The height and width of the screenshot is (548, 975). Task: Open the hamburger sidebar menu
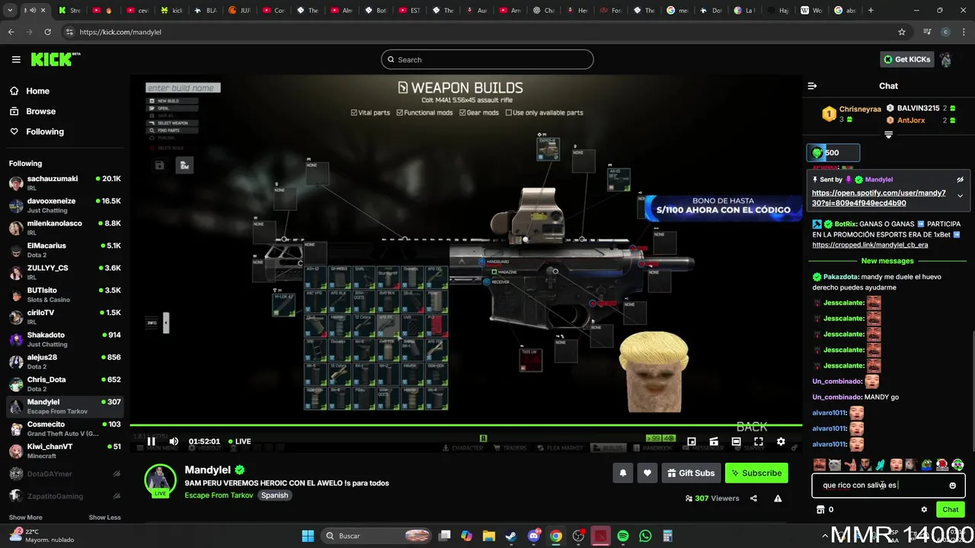click(x=16, y=59)
